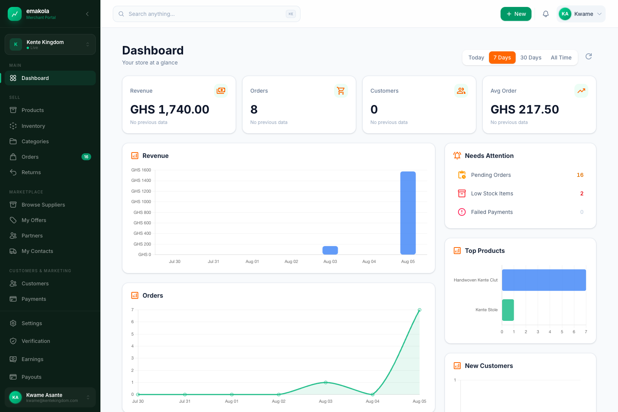Click the Failed Payments alert icon
Image resolution: width=618 pixels, height=412 pixels.
point(462,212)
